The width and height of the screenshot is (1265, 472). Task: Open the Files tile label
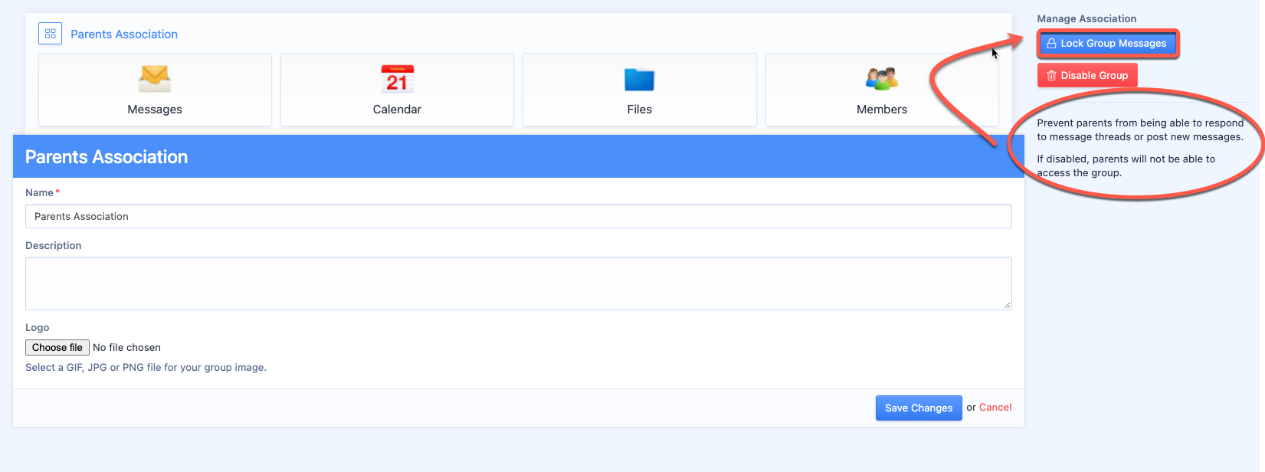click(x=639, y=110)
